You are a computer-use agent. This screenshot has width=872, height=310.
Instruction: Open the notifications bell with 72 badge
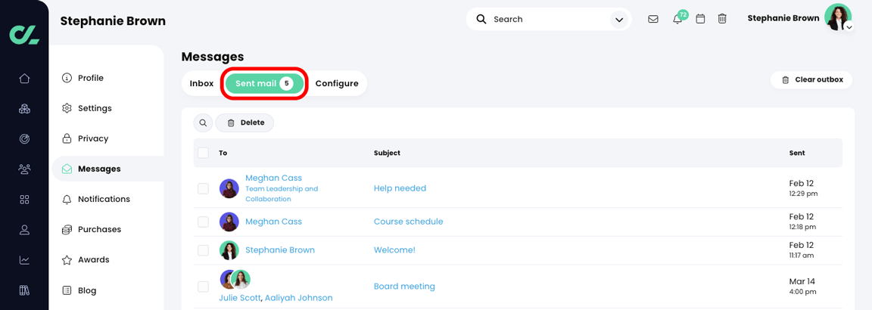click(x=677, y=19)
